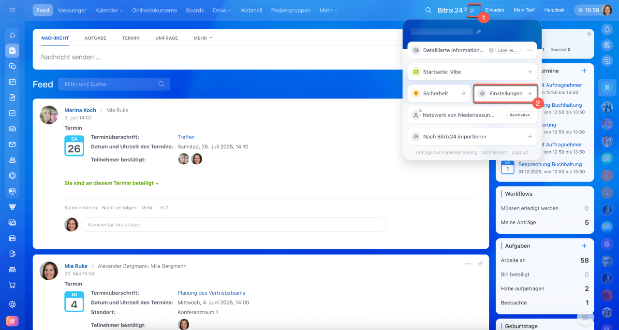Open the Messenger chat icon in left sidebar
619x330 pixels.
(13, 66)
